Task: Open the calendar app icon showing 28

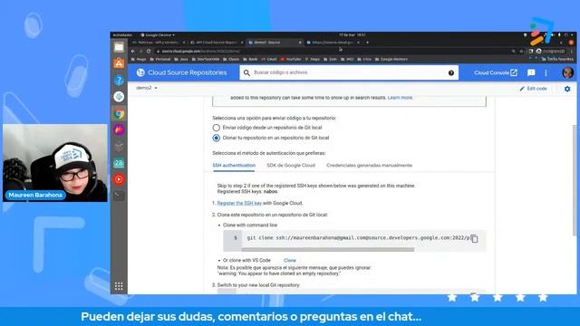Action: point(119,163)
